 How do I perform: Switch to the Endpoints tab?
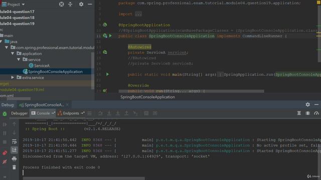[71, 113]
